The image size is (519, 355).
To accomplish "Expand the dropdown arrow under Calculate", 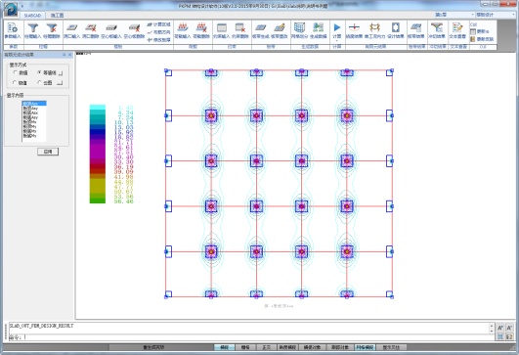I will pyautogui.click(x=336, y=41).
